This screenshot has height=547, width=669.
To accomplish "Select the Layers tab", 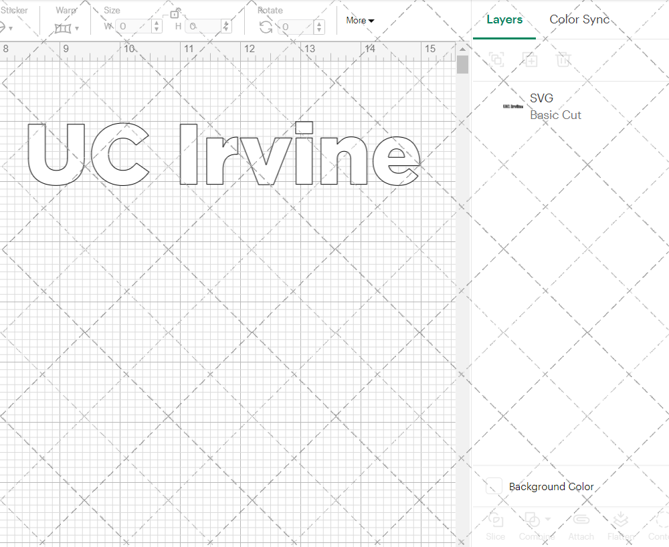I will [504, 19].
